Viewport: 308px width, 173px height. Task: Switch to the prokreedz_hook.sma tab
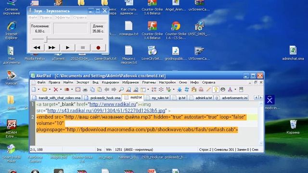103,98
